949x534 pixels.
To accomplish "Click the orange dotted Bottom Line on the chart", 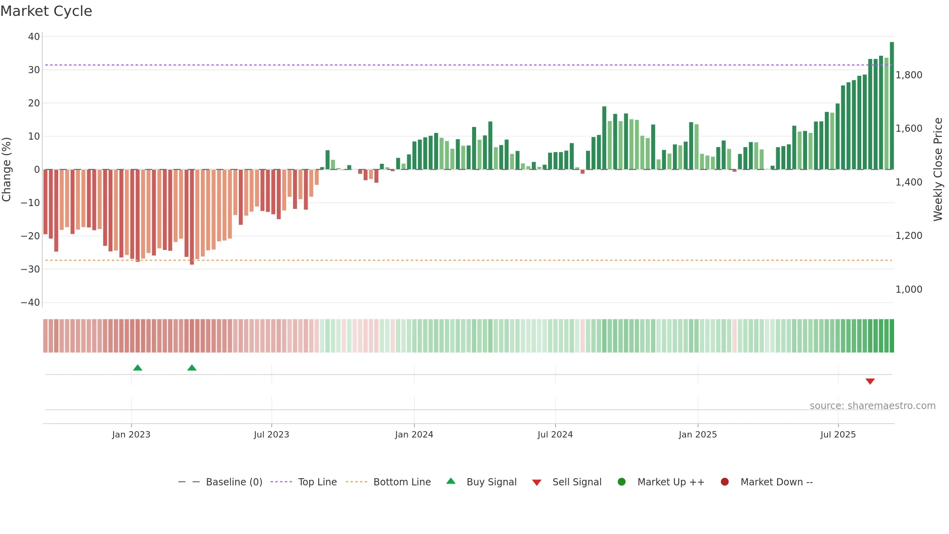I will coord(469,260).
